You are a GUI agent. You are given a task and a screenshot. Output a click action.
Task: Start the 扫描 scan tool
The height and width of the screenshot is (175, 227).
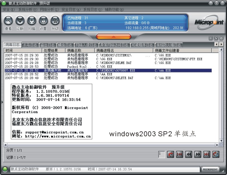coord(32,20)
